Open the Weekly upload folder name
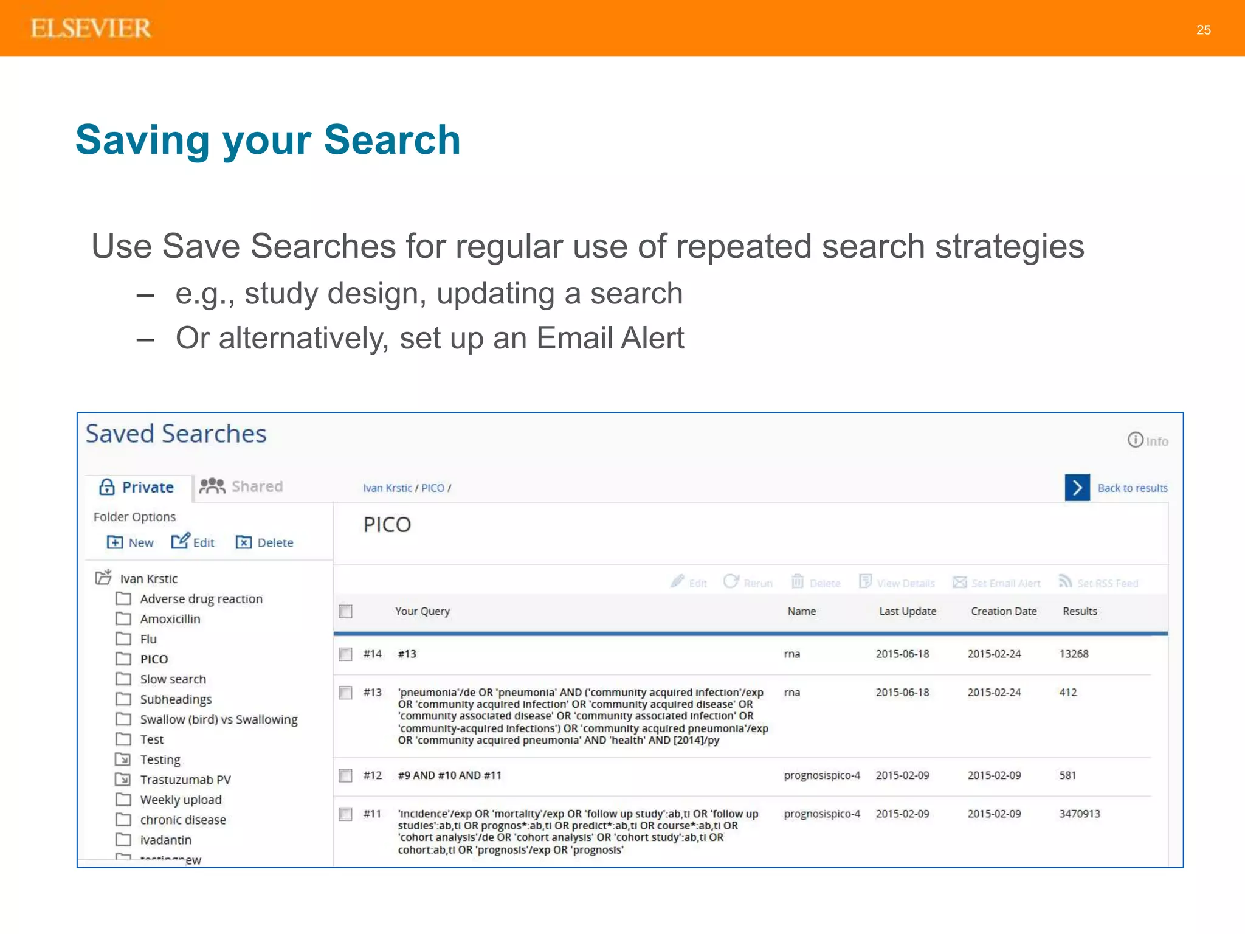Image resolution: width=1245 pixels, height=934 pixels. coord(181,800)
